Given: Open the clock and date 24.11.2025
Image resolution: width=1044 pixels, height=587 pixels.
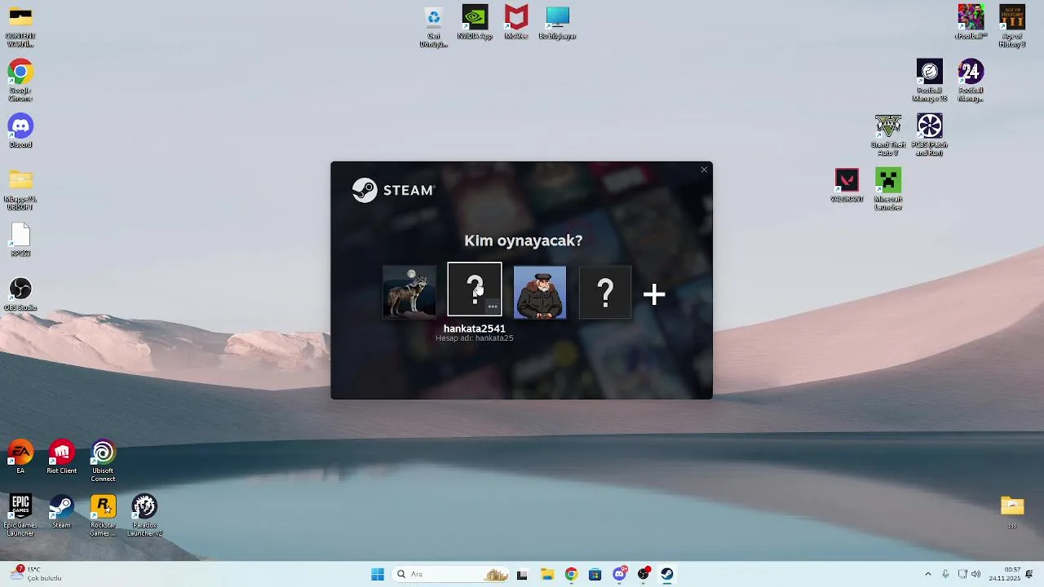Looking at the screenshot, I should pyautogui.click(x=1004, y=574).
